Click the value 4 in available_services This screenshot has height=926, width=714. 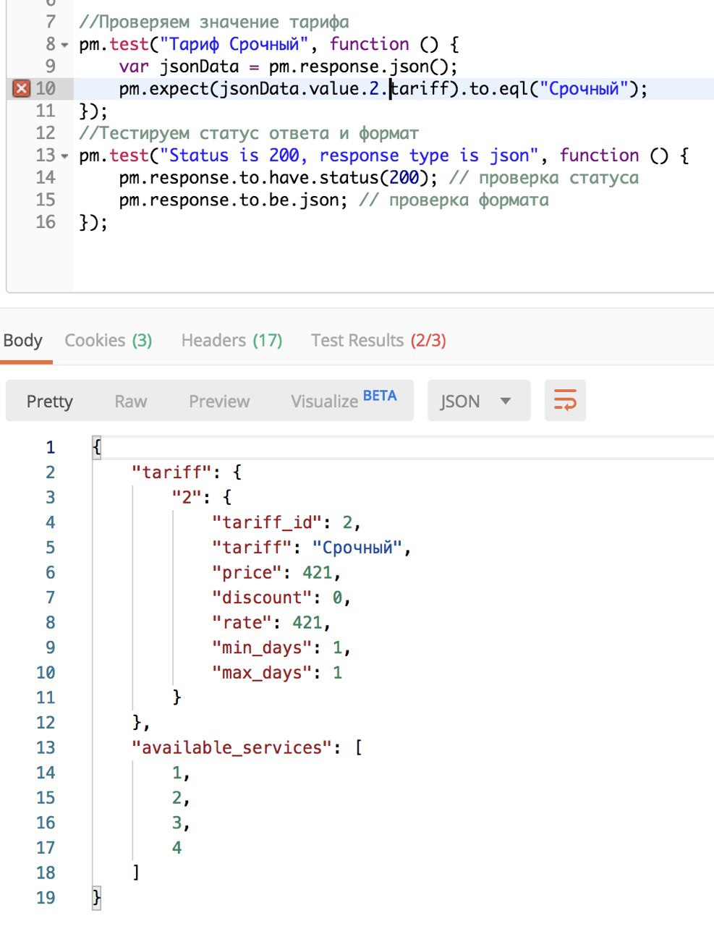pos(177,848)
